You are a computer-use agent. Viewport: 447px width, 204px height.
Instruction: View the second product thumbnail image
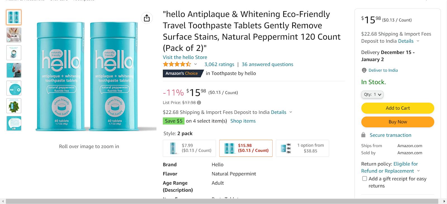14,35
